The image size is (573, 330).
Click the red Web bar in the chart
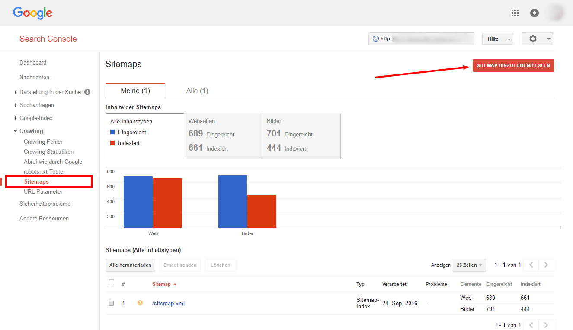167,203
